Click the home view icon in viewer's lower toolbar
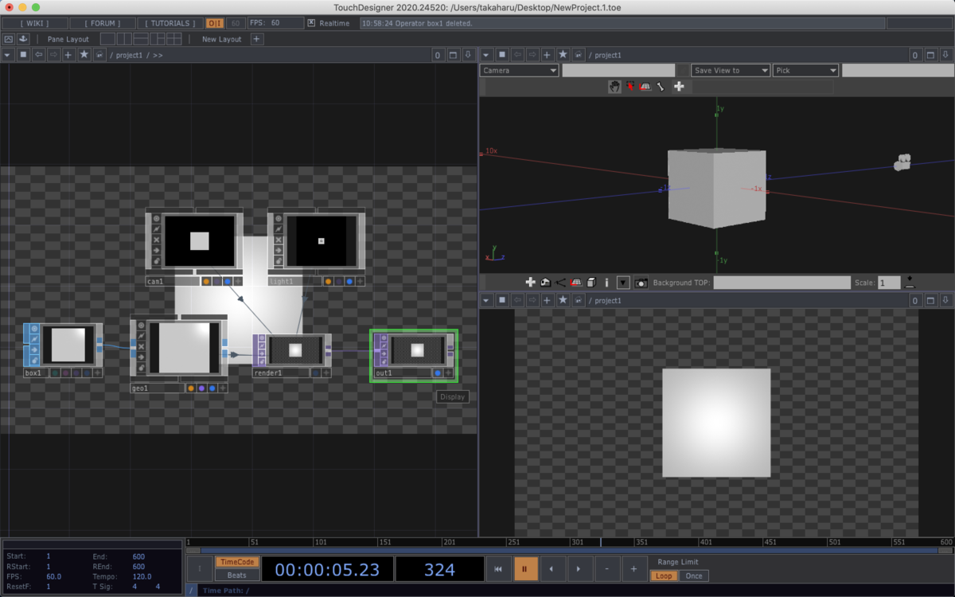Viewport: 955px width, 597px height. point(545,283)
